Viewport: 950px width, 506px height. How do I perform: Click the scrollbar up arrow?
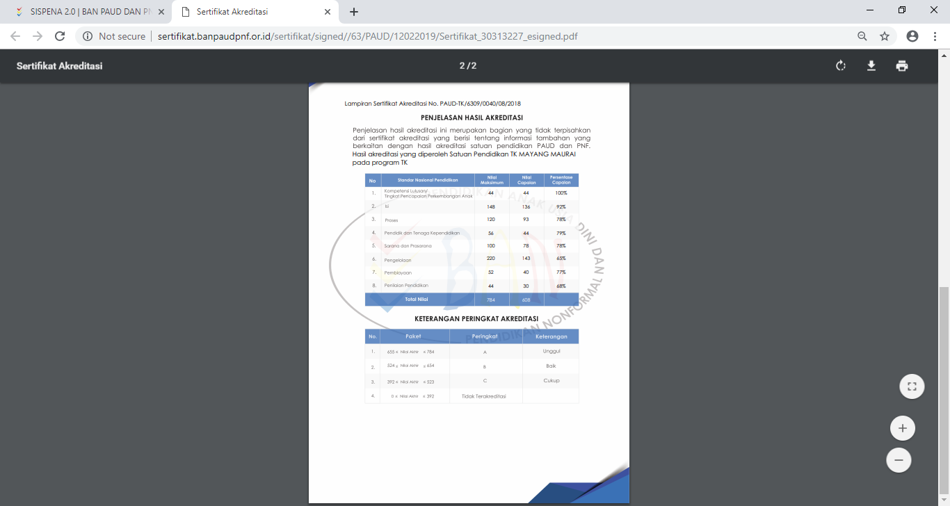coord(944,54)
